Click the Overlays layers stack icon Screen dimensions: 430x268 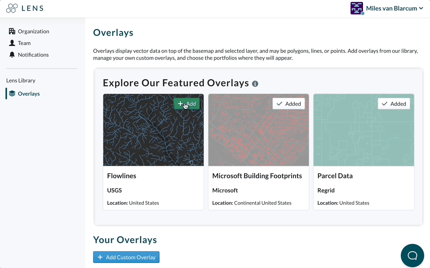coord(12,93)
